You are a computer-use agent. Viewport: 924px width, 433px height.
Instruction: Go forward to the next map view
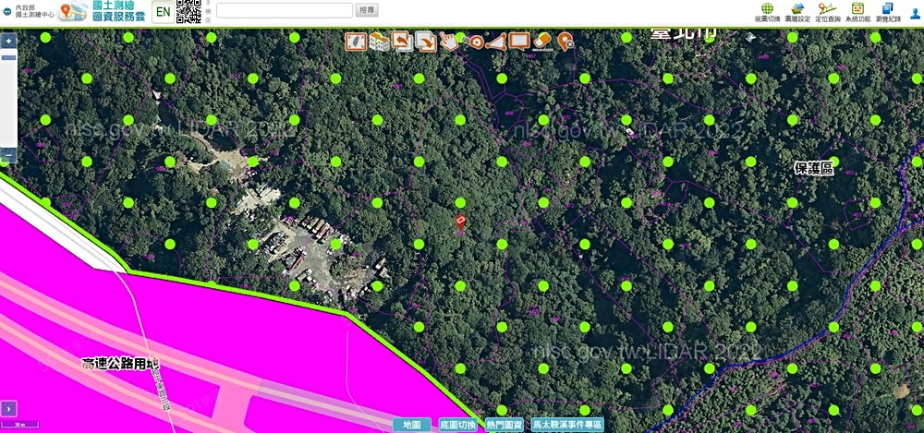425,41
